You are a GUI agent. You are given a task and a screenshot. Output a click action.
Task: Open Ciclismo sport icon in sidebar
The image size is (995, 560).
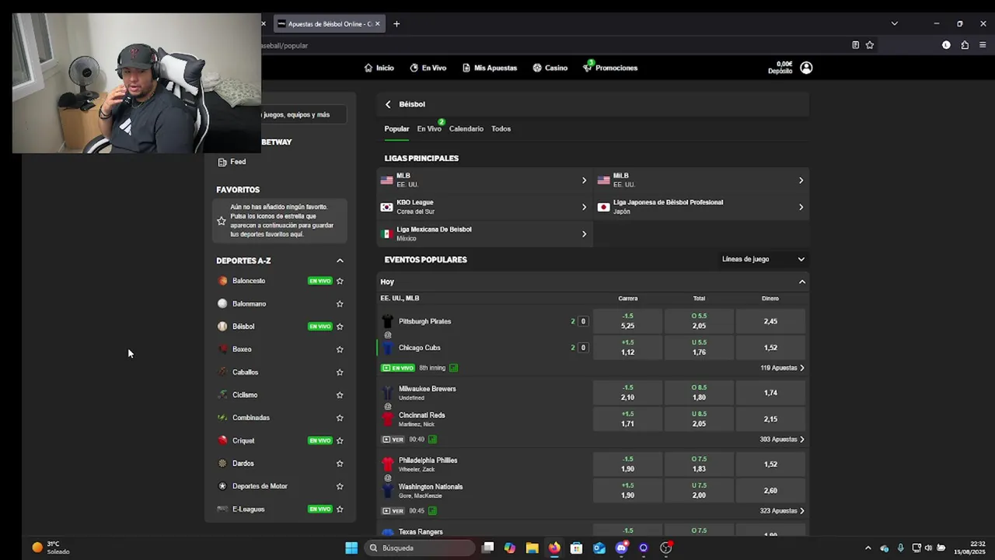222,395
